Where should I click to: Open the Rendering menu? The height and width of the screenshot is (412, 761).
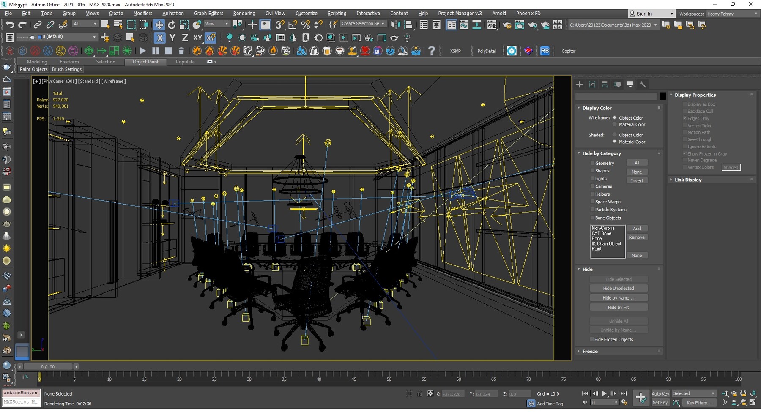[244, 14]
